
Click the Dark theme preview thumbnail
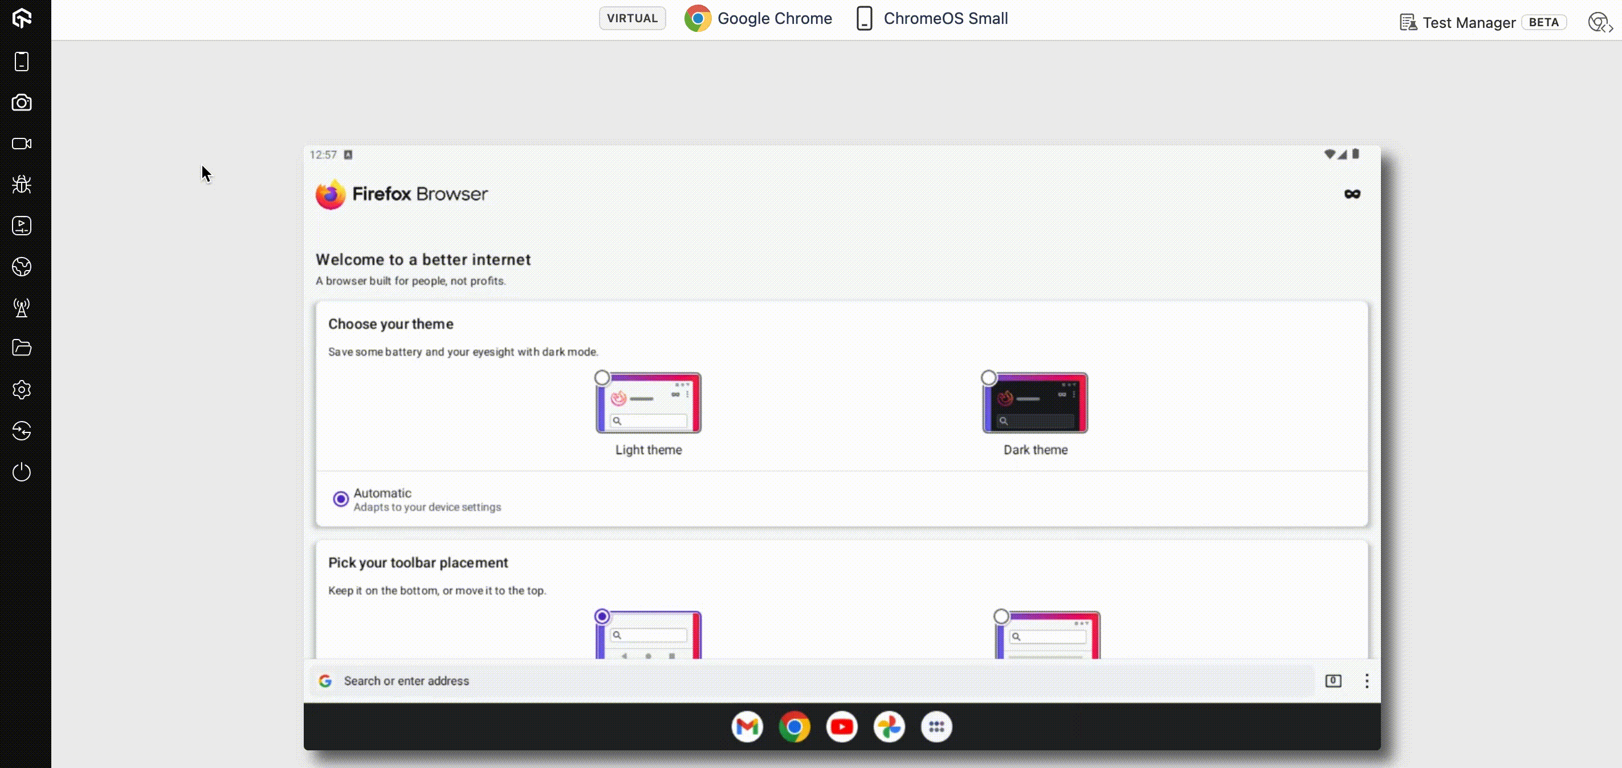[x=1035, y=403]
